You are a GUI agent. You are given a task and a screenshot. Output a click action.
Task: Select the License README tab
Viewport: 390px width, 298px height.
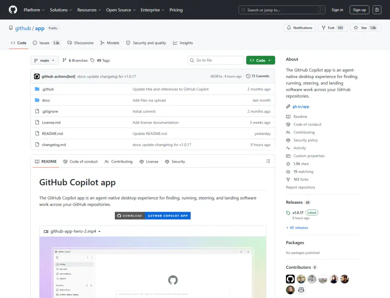tap(149, 161)
